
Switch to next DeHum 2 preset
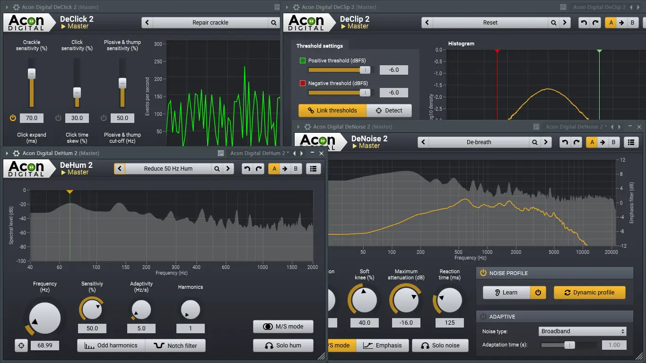pos(228,169)
